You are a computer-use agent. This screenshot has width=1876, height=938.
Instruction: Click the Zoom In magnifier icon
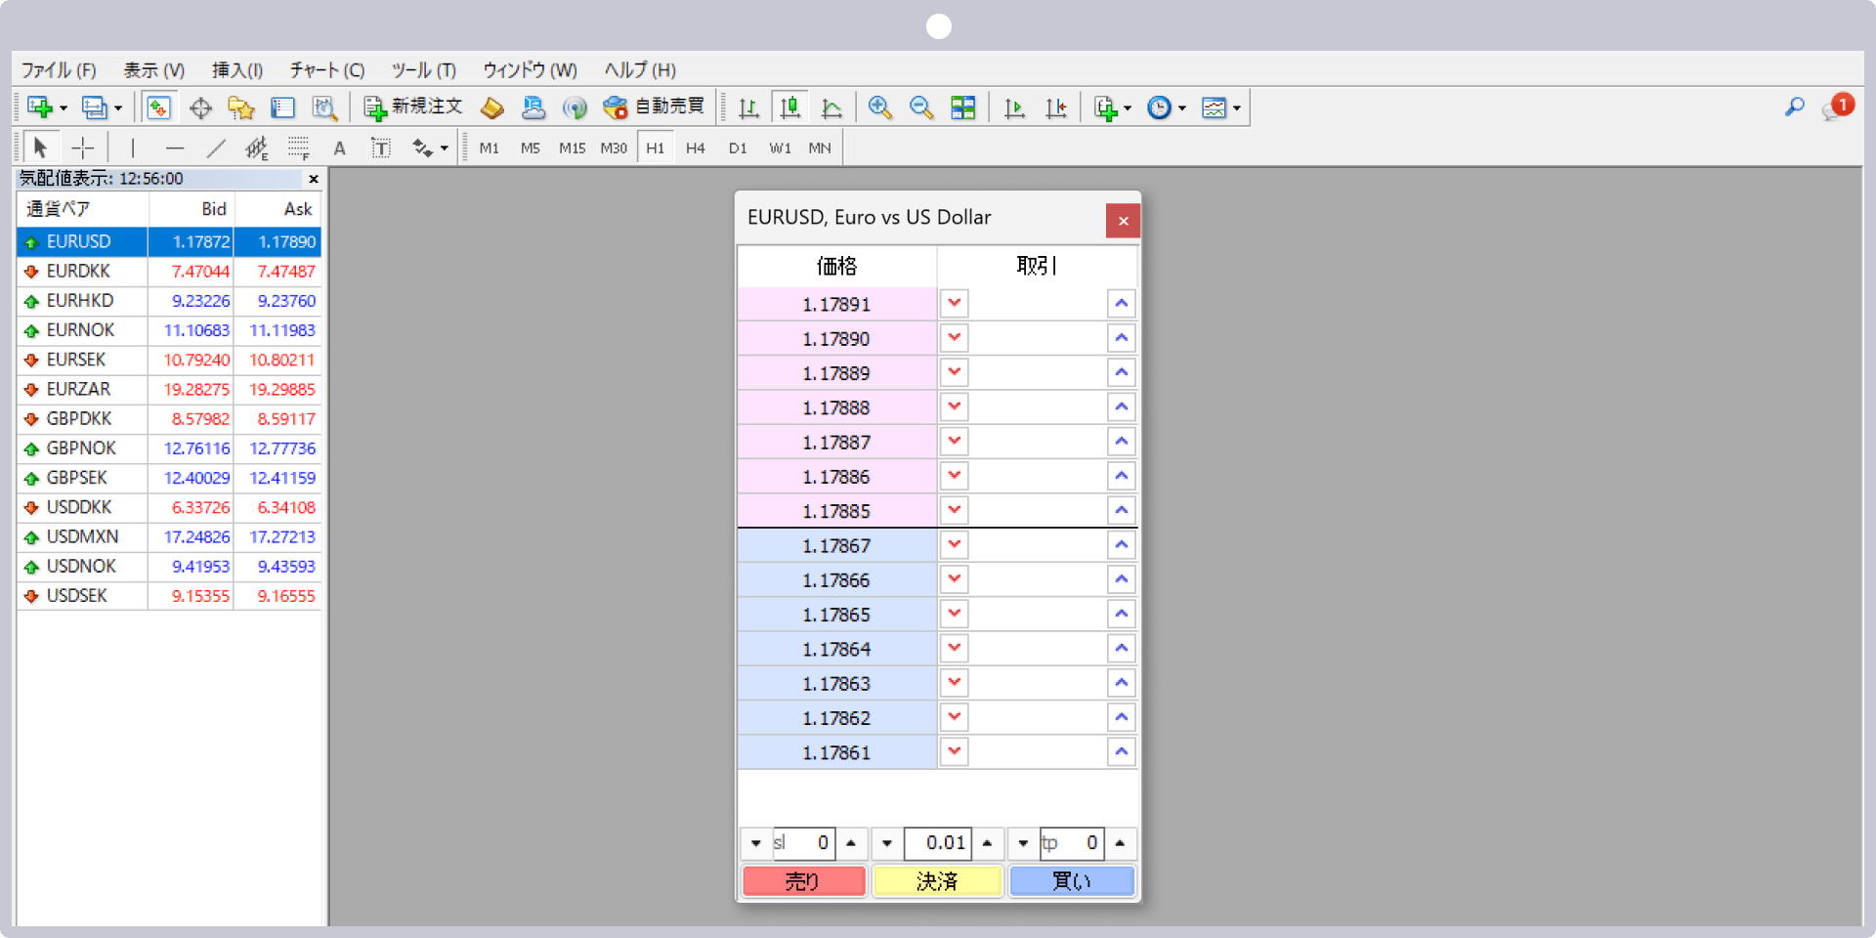879,107
